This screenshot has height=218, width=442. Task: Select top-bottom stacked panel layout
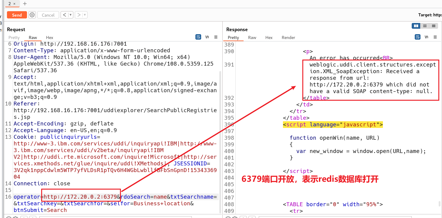tap(425, 26)
